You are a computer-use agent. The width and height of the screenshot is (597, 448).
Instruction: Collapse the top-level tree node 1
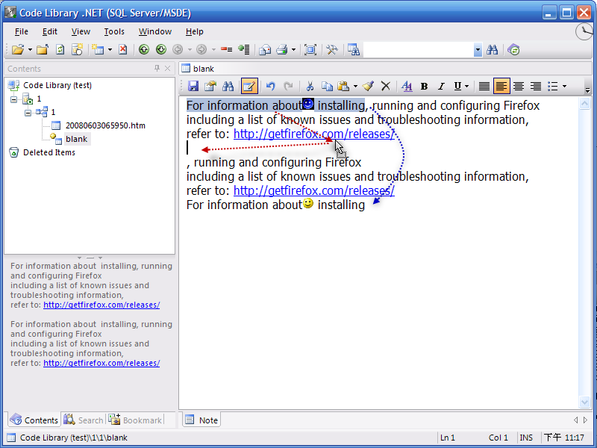[13, 99]
